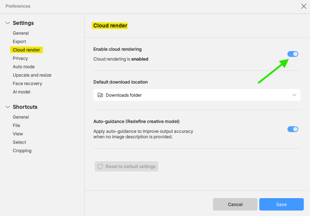Click the circular reset arrow icon

[100, 166]
